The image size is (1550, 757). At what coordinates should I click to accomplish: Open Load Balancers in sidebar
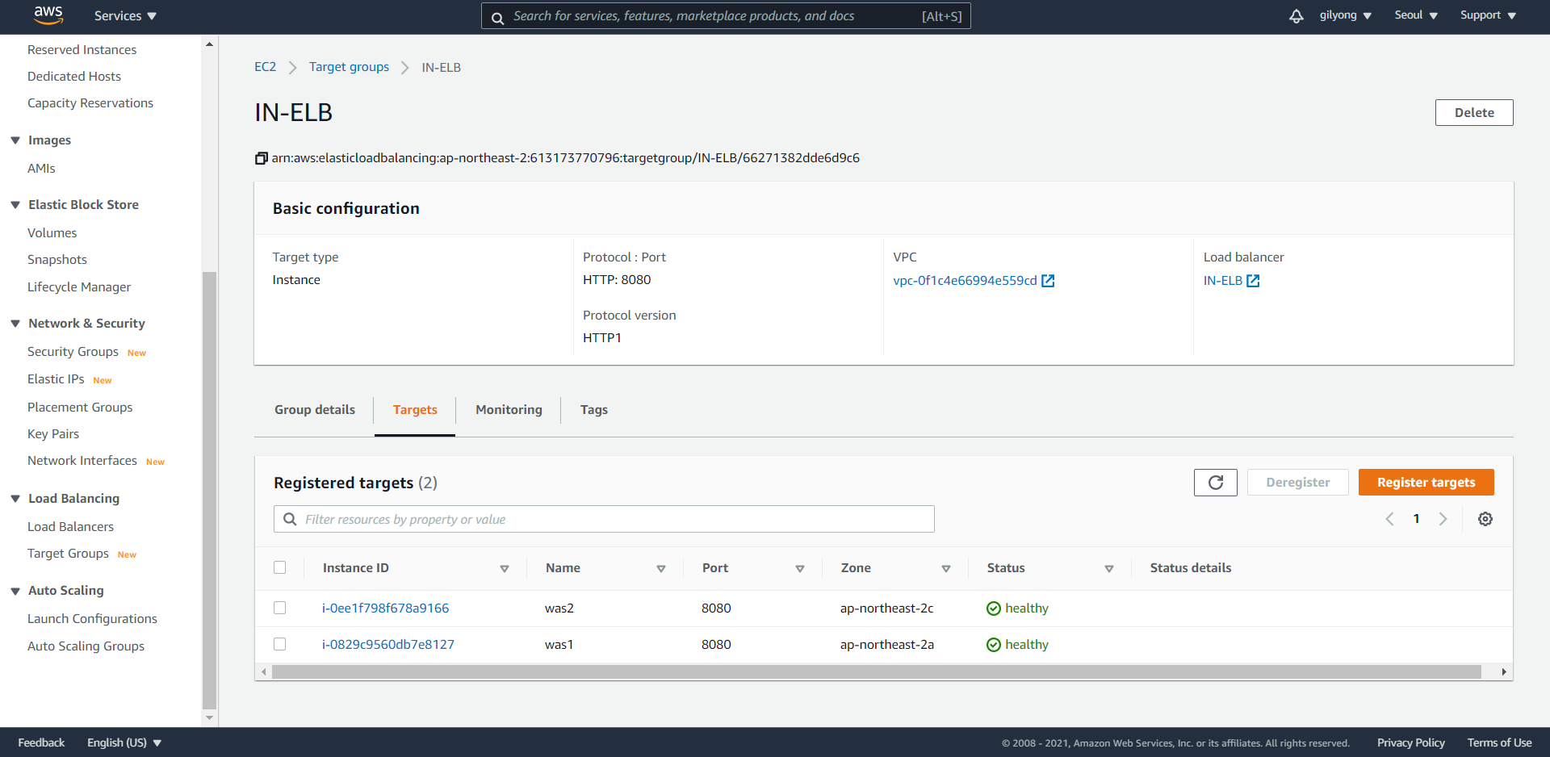tap(70, 527)
